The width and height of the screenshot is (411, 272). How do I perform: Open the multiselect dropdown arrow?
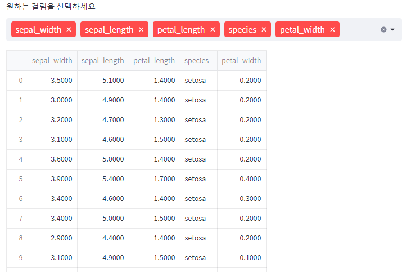coord(392,29)
